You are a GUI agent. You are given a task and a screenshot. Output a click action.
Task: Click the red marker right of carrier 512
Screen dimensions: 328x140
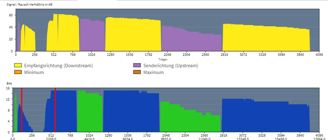[55, 110]
